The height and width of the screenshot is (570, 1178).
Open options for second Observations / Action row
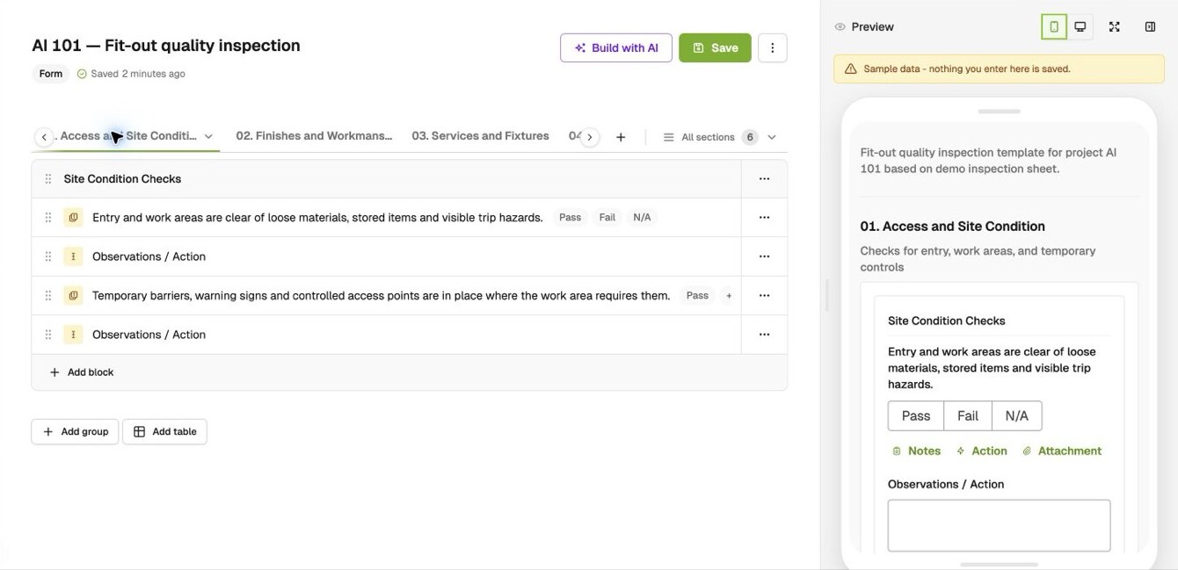[764, 335]
